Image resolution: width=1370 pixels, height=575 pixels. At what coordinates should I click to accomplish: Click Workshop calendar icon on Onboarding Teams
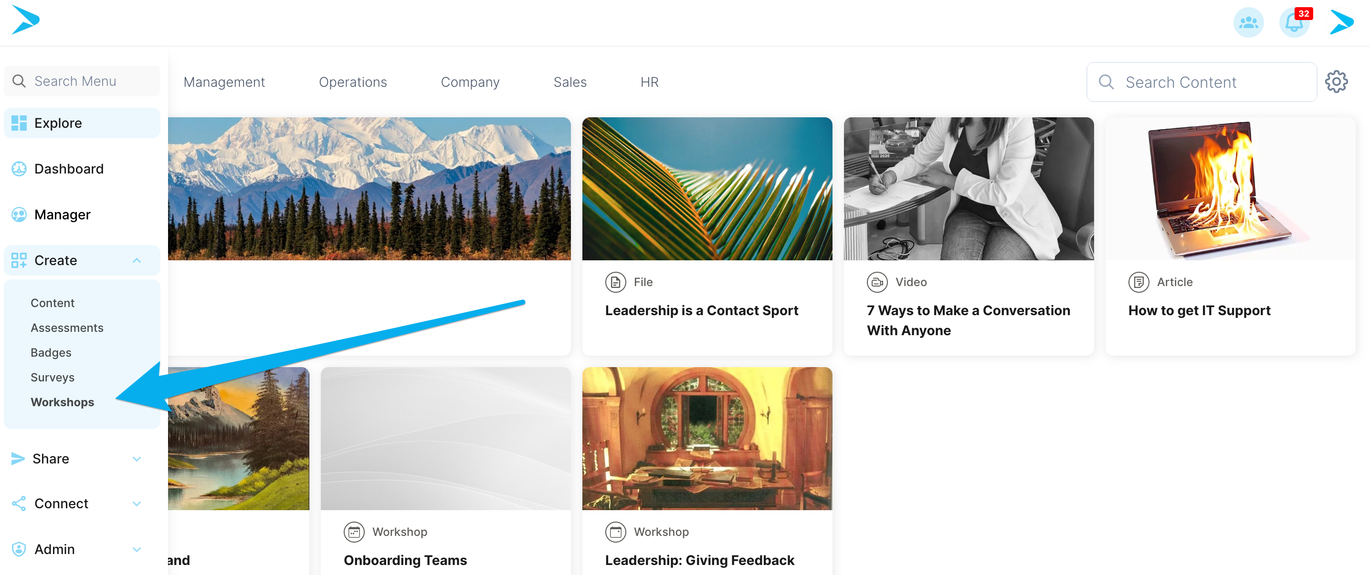click(x=354, y=532)
